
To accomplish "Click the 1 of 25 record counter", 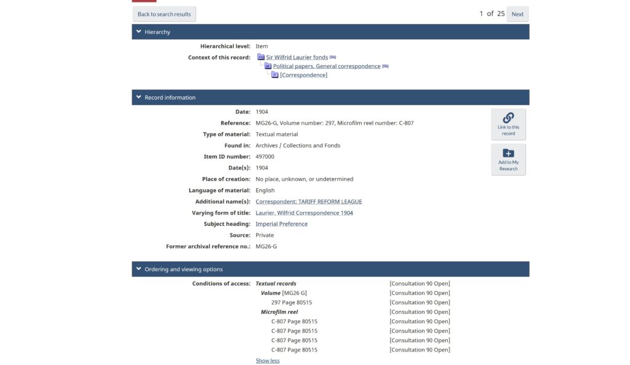I will click(492, 14).
